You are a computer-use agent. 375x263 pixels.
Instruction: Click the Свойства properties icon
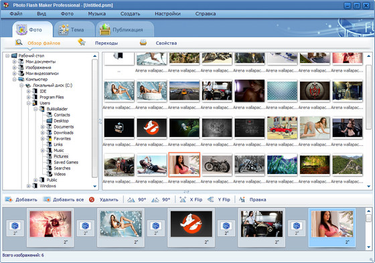coord(143,43)
